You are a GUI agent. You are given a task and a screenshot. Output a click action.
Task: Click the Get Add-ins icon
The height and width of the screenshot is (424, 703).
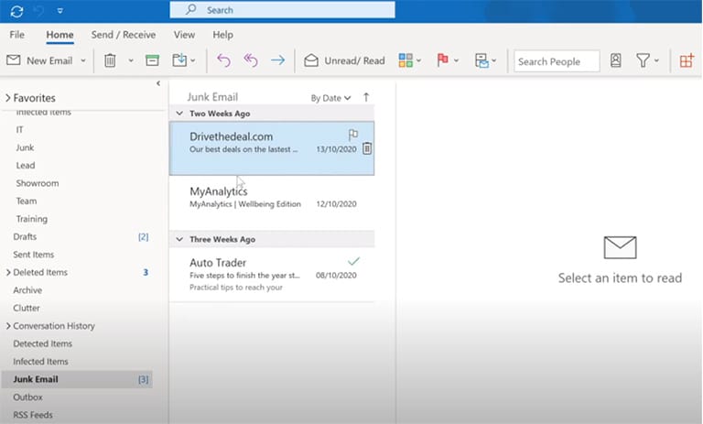[x=687, y=60]
